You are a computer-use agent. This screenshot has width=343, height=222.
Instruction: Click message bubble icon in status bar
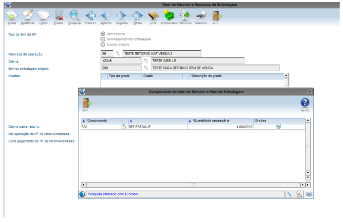tap(309, 194)
